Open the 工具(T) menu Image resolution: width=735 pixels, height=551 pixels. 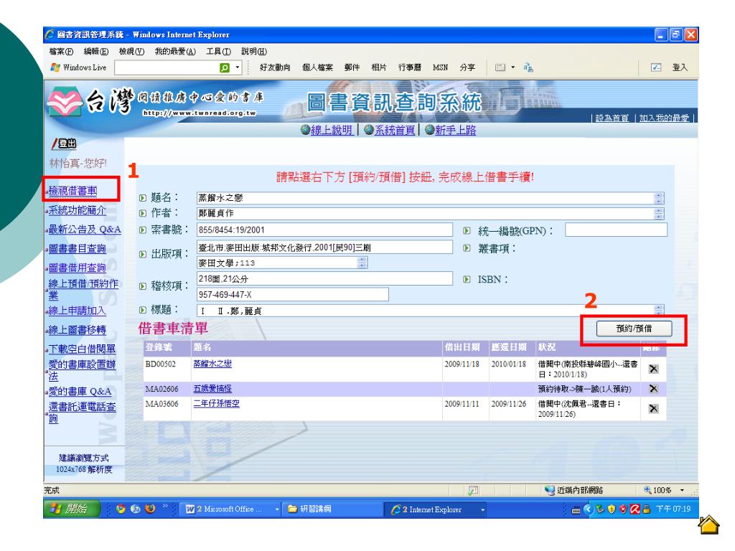click(218, 52)
